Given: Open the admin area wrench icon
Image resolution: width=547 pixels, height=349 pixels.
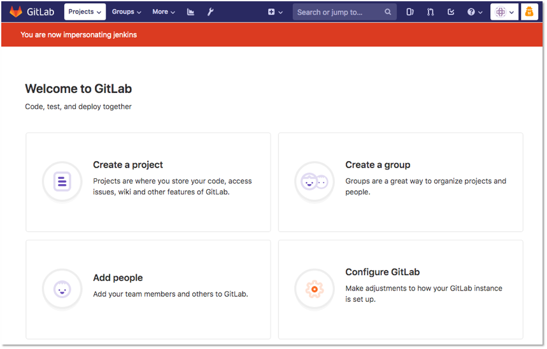Looking at the screenshot, I should (210, 12).
